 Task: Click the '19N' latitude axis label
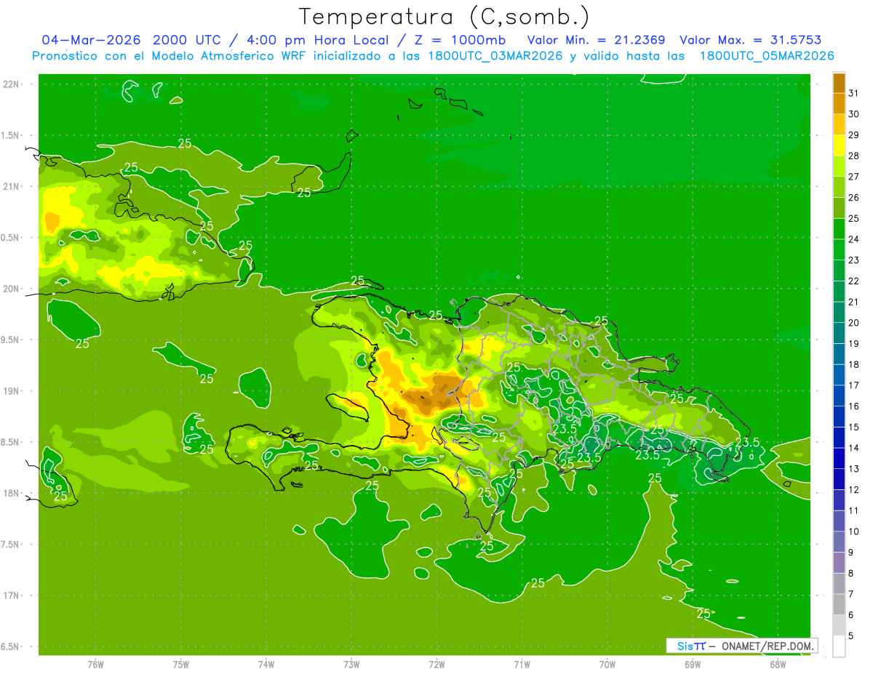[x=12, y=390]
